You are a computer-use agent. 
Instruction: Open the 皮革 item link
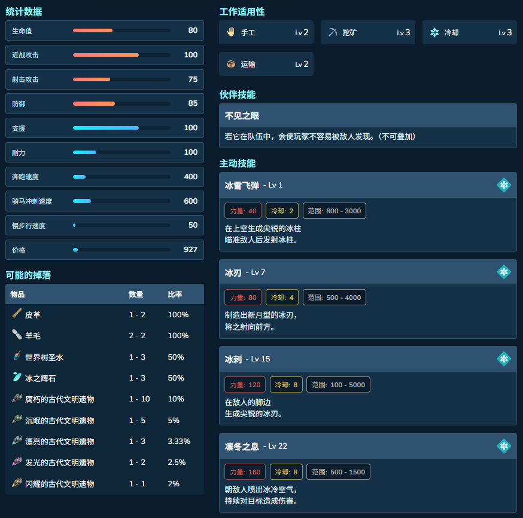tap(33, 315)
